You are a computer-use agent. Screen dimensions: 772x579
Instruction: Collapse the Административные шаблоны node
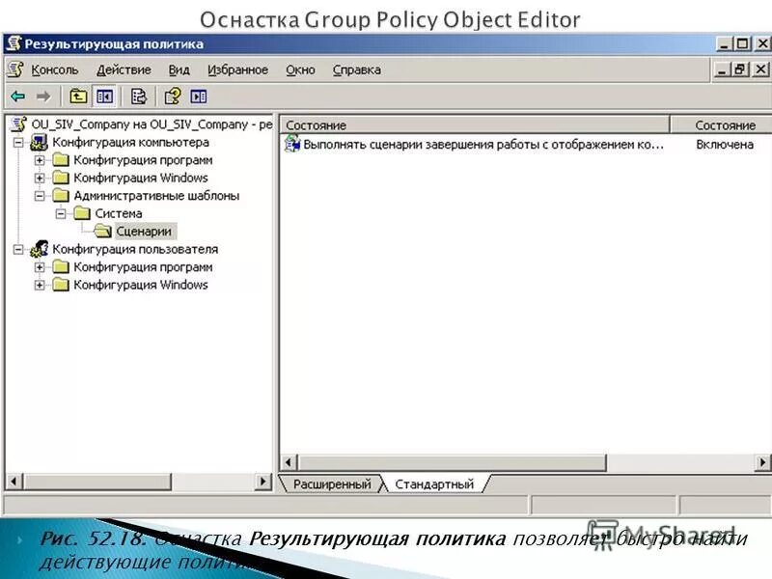[41, 195]
